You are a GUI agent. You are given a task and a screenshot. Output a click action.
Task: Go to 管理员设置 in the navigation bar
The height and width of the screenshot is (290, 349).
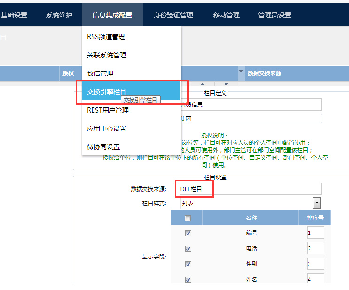click(x=275, y=15)
